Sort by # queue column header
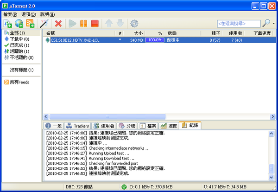 click(x=120, y=33)
